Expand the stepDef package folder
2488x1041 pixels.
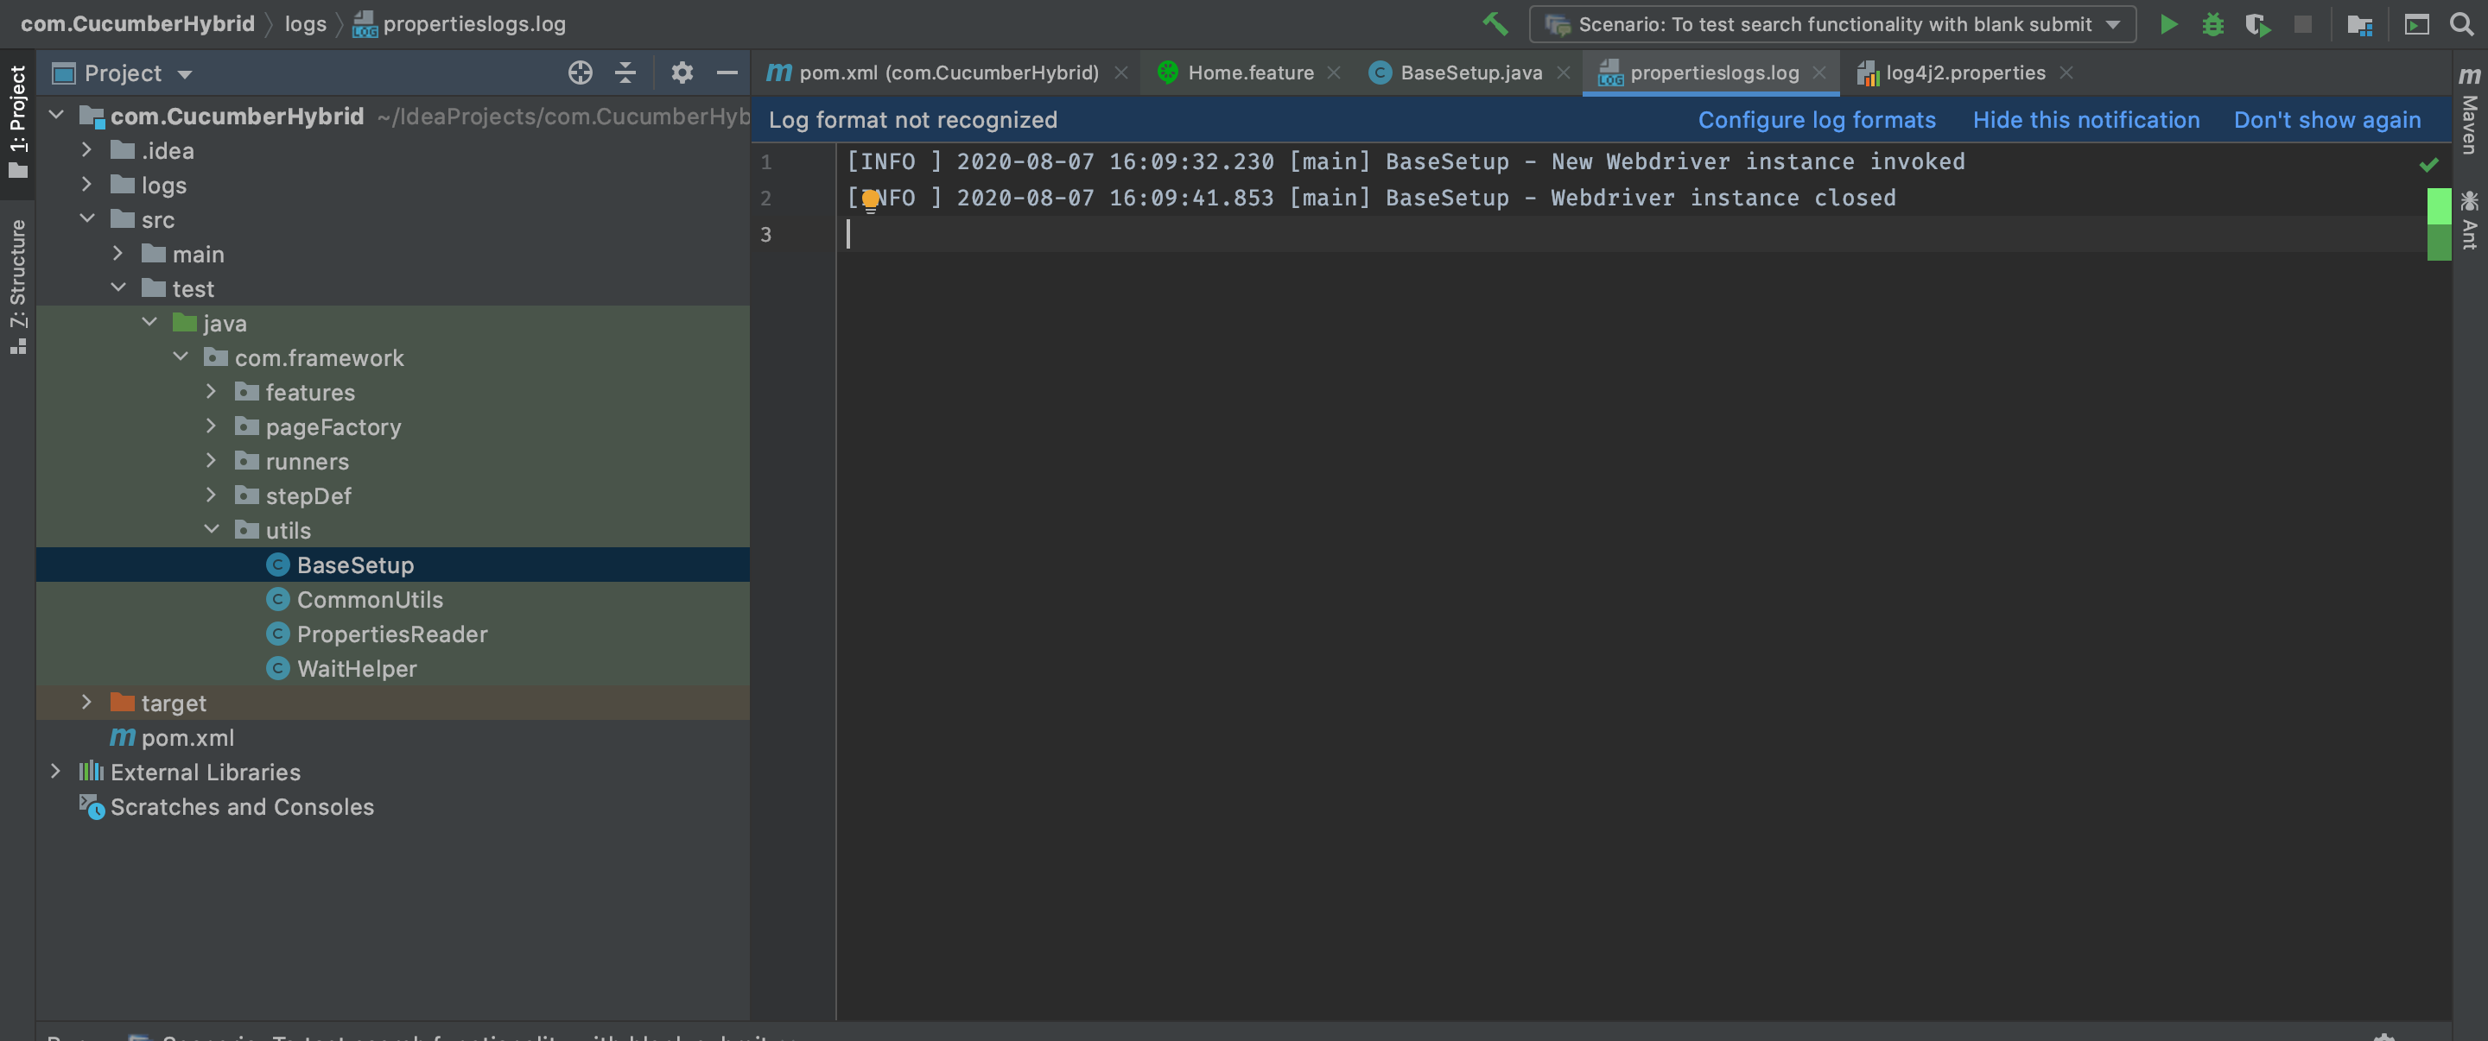[x=209, y=496]
